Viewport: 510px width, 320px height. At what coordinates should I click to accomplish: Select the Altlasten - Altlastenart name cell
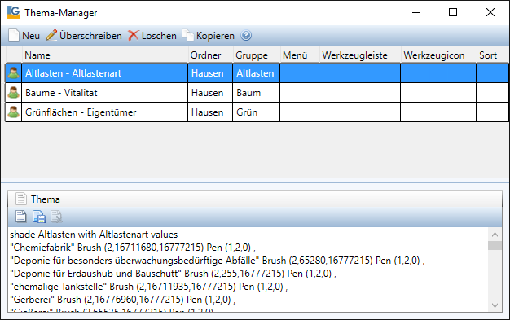105,73
